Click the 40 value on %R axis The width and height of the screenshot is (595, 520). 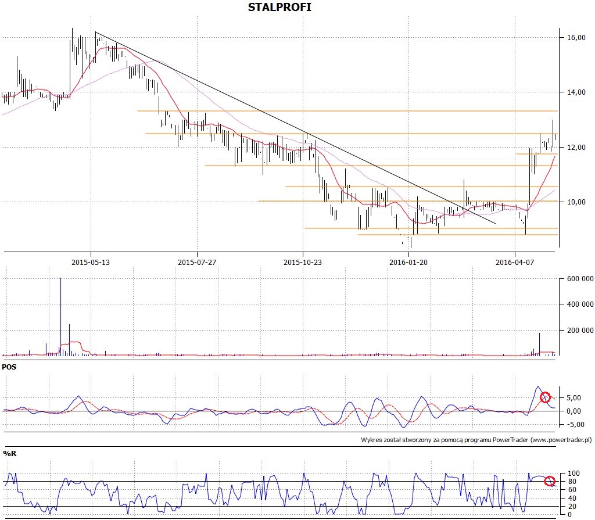572,499
